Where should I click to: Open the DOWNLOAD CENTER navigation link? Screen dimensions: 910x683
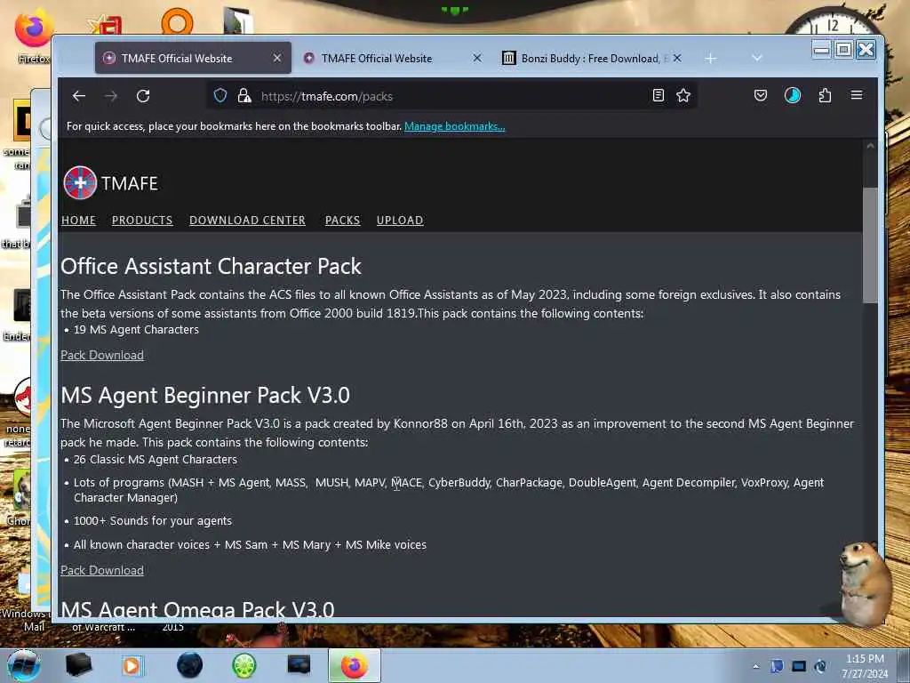pos(247,221)
